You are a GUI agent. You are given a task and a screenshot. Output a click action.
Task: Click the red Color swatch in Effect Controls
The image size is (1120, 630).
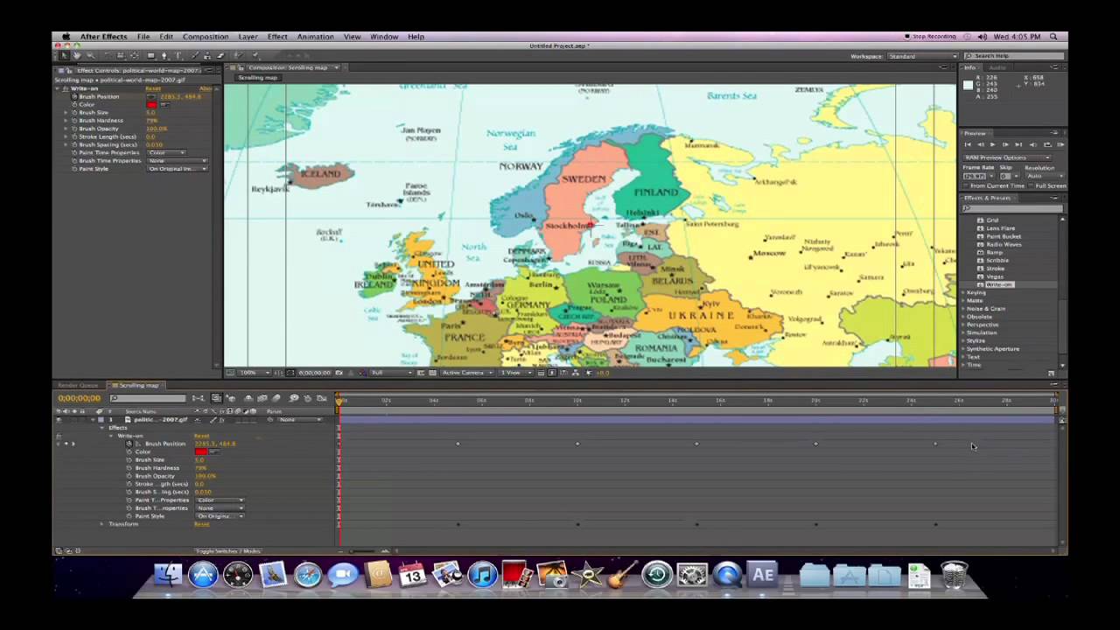click(x=151, y=104)
